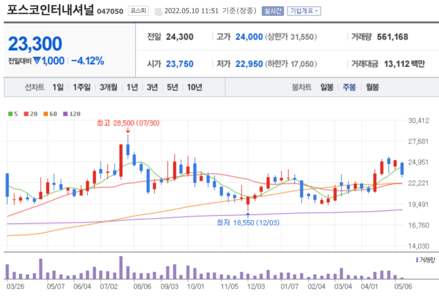Click the 최고 28,500 (07/30) high marker
The image size is (439, 299).
(x=128, y=123)
